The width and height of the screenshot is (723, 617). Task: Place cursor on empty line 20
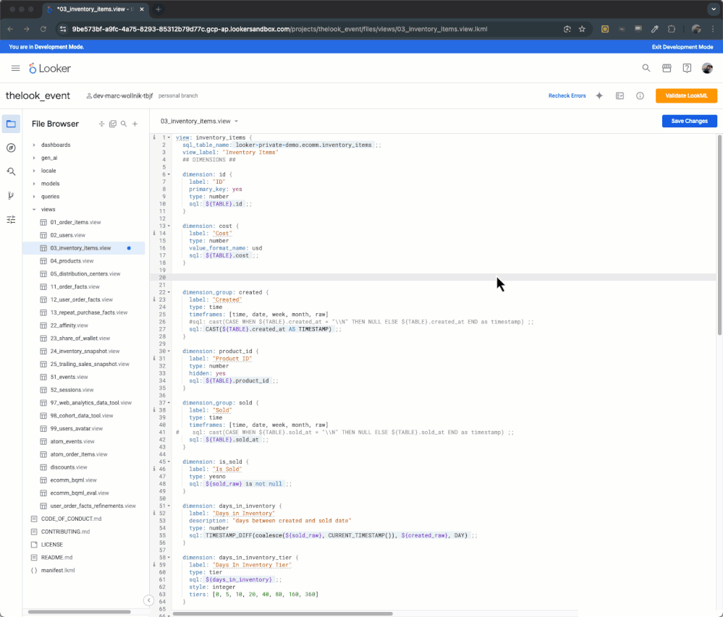click(443, 277)
